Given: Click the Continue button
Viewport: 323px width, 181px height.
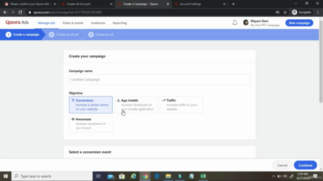Looking at the screenshot, I should [x=305, y=165].
